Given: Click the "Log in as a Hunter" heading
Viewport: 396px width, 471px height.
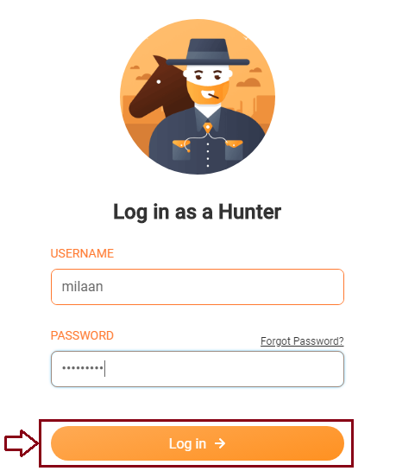Looking at the screenshot, I should pyautogui.click(x=198, y=212).
